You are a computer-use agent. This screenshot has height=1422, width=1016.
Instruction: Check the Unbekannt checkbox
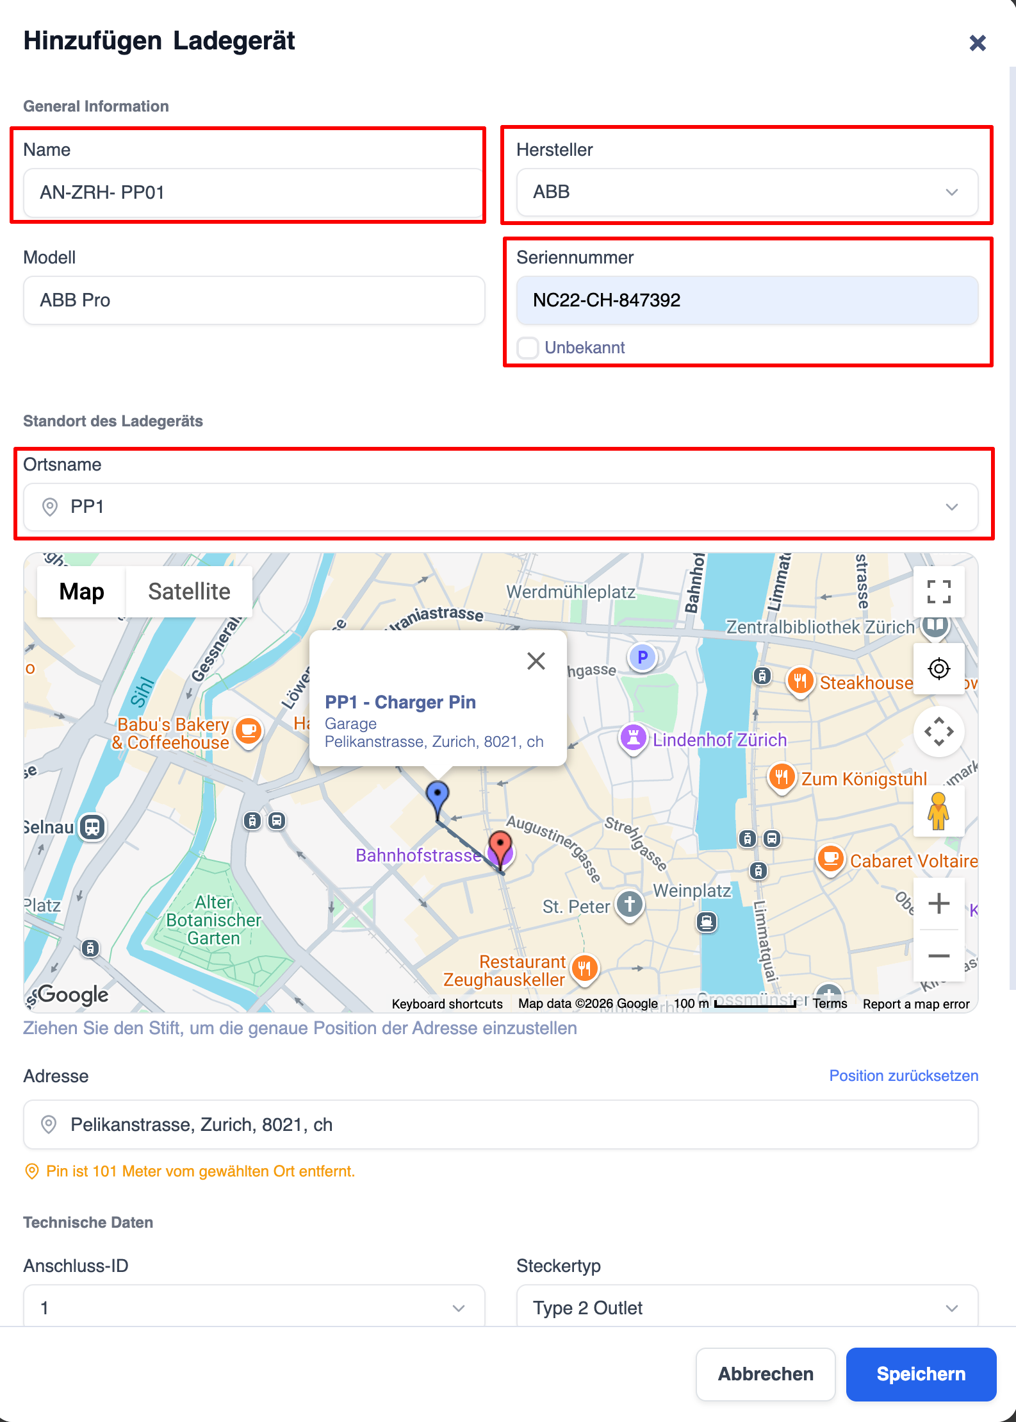pyautogui.click(x=528, y=347)
